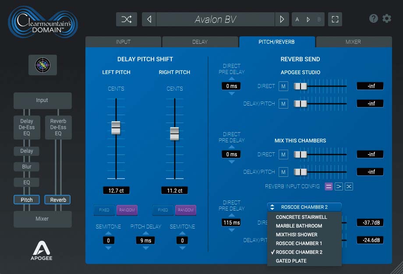Open the Roscoe Chamber 2 dropdown
Image resolution: width=403 pixels, height=274 pixels.
coord(304,207)
